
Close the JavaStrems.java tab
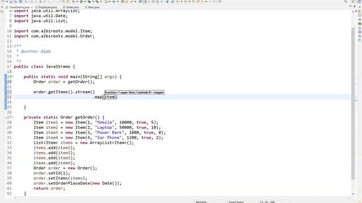(x=32, y=7)
